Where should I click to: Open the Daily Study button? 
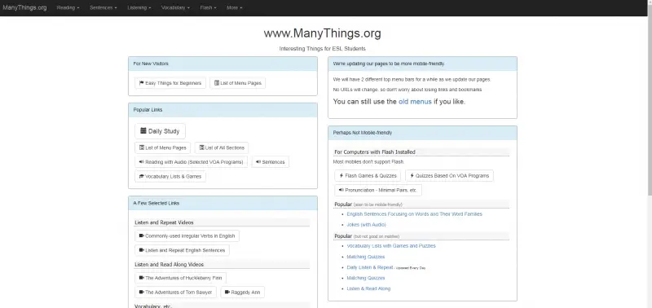pyautogui.click(x=160, y=131)
